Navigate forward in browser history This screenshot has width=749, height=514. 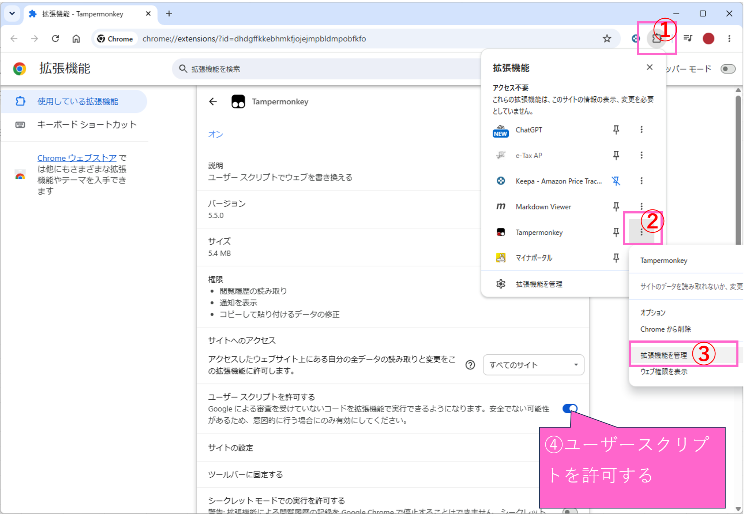pos(34,38)
